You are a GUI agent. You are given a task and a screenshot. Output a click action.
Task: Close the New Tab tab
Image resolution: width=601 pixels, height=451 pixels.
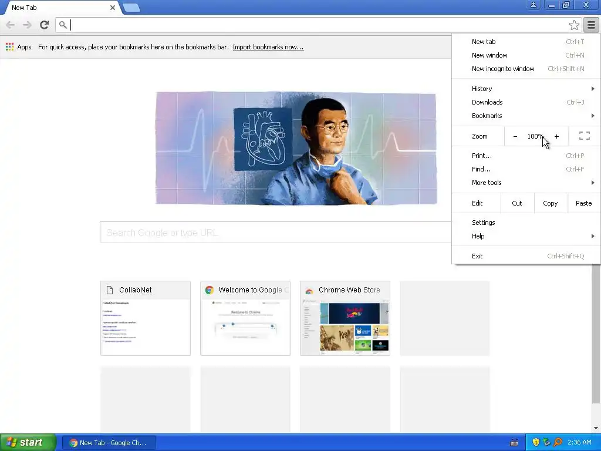click(112, 7)
